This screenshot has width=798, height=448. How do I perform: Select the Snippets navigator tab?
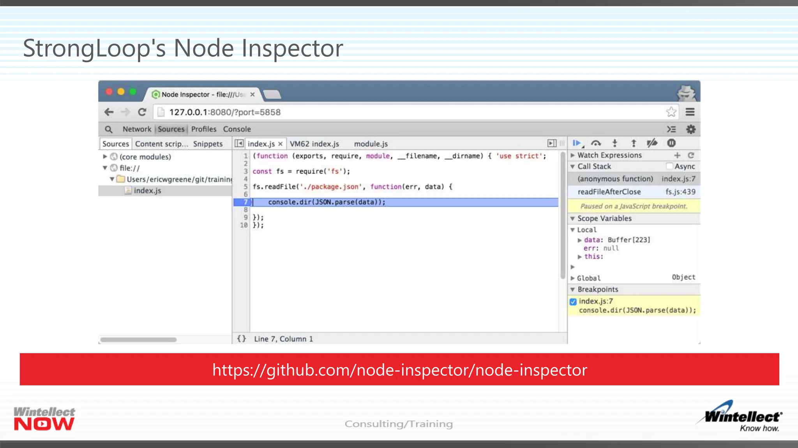208,144
